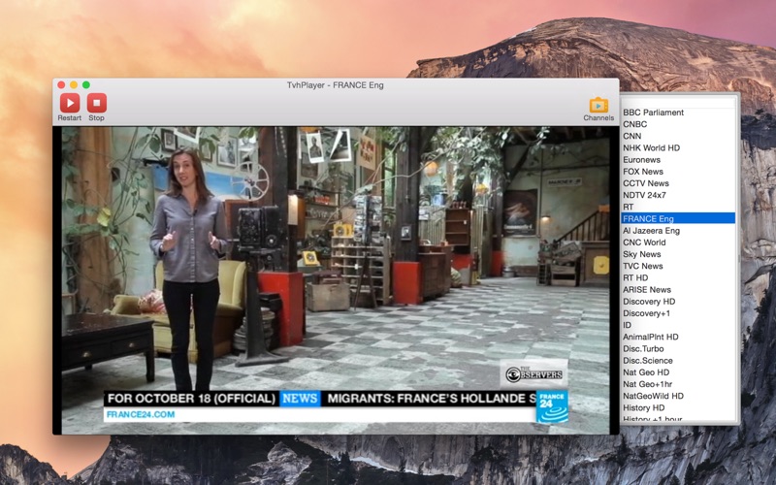This screenshot has width=776, height=485.
Task: Click the red Stop icon
Action: coord(97,103)
